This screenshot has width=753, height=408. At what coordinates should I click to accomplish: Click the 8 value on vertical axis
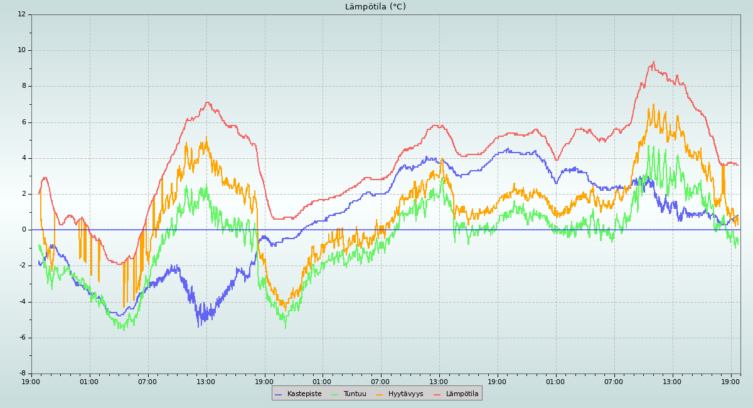click(24, 86)
